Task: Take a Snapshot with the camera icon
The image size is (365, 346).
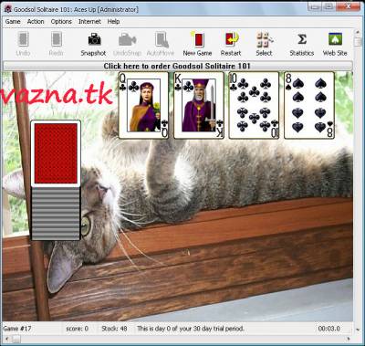Action: pos(94,40)
